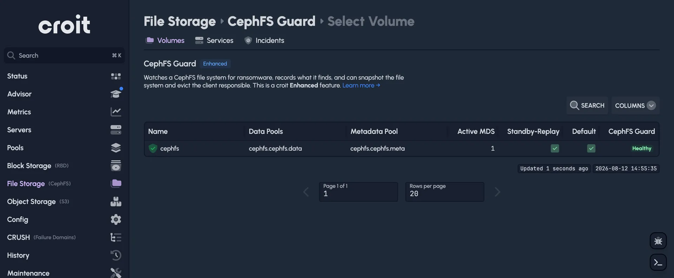This screenshot has width=674, height=278.
Task: Follow the Learn more link
Action: tap(361, 85)
